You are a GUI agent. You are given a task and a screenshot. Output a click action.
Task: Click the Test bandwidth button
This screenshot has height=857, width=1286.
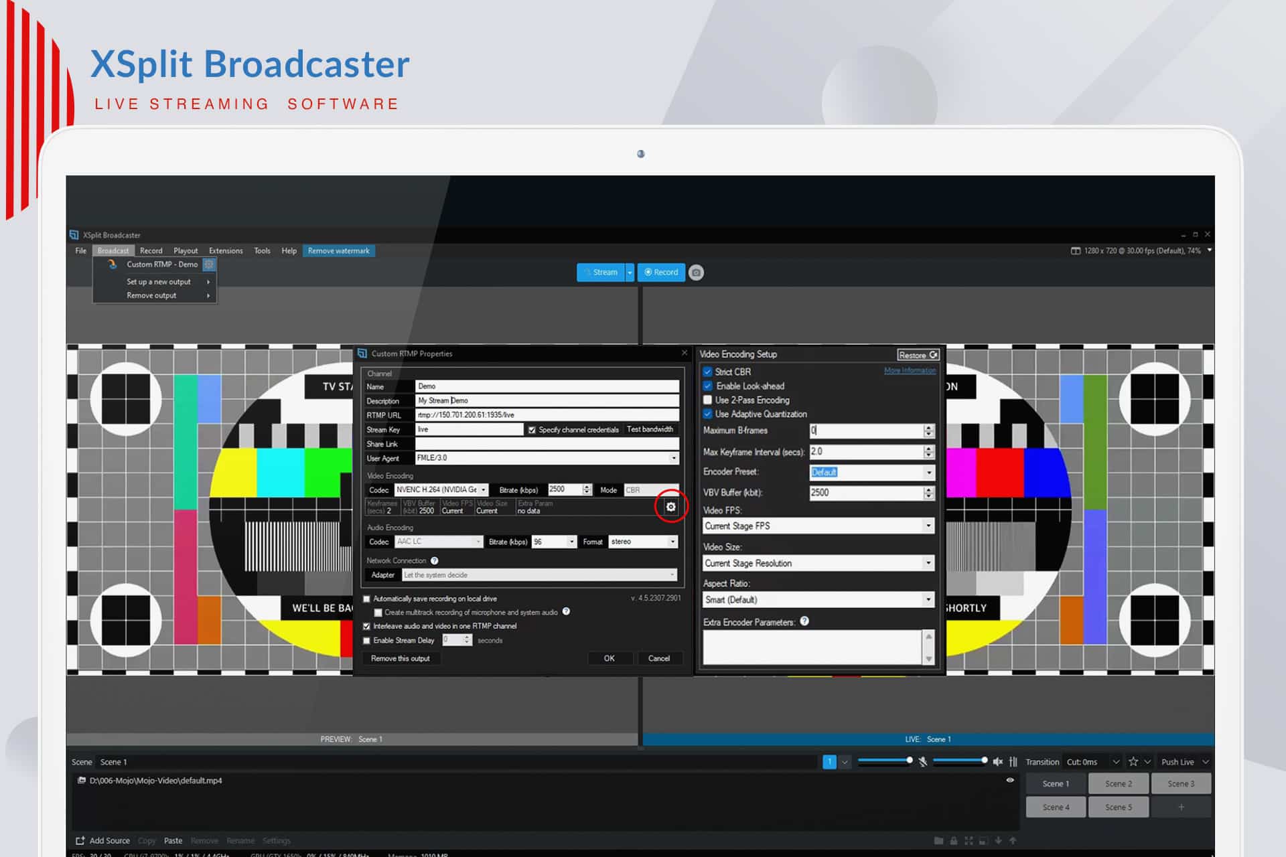point(650,430)
